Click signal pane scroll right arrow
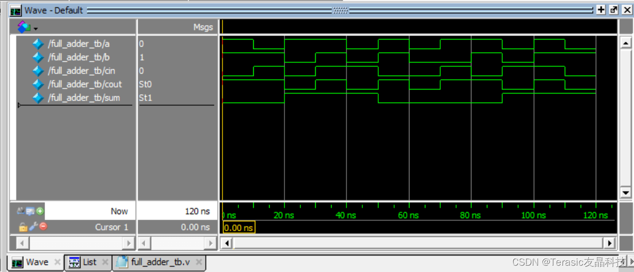 tap(129, 243)
